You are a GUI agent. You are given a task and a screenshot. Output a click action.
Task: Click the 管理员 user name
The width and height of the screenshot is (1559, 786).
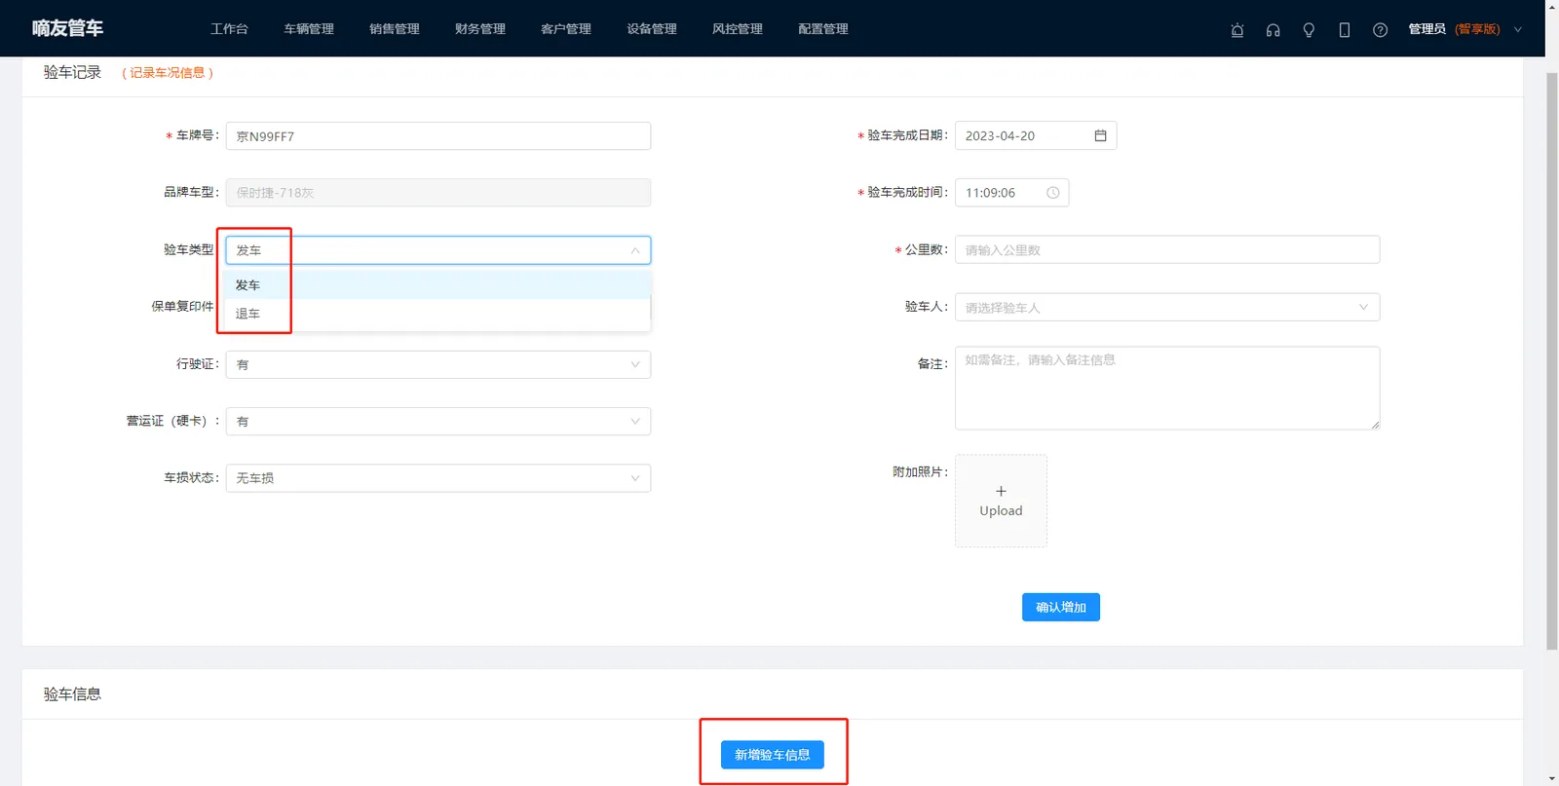1426,29
